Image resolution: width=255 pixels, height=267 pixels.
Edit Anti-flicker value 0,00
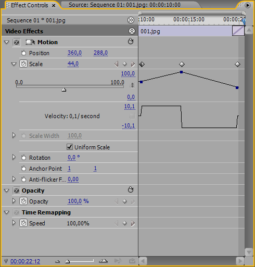[x=73, y=179]
